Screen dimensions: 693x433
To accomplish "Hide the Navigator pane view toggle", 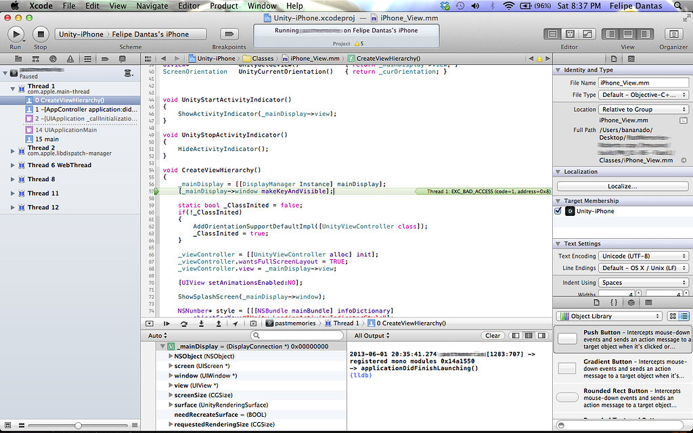I will [x=612, y=34].
